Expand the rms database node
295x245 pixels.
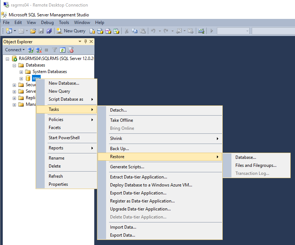point(21,79)
